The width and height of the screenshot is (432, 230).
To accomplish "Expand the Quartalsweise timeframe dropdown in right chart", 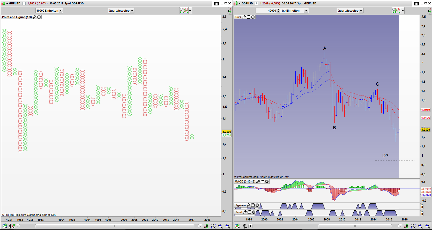I will (x=350, y=11).
